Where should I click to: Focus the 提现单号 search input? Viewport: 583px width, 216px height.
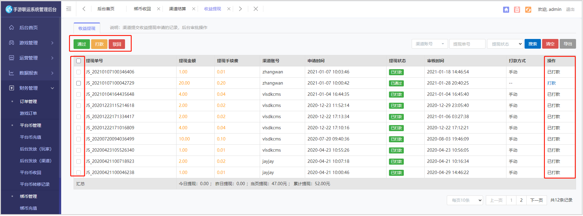(467, 44)
